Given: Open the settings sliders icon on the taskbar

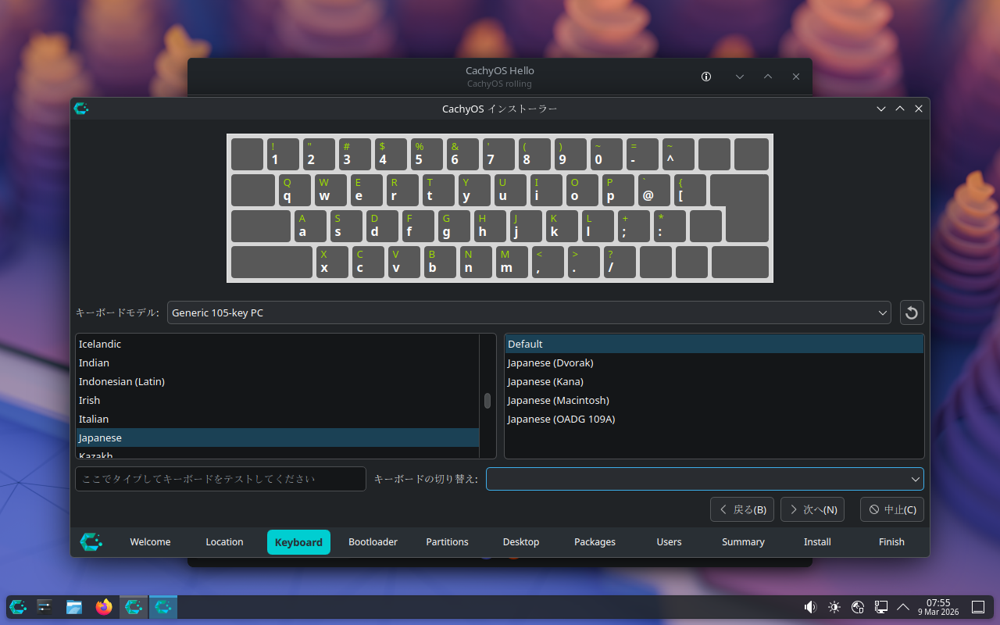Looking at the screenshot, I should click(x=45, y=607).
